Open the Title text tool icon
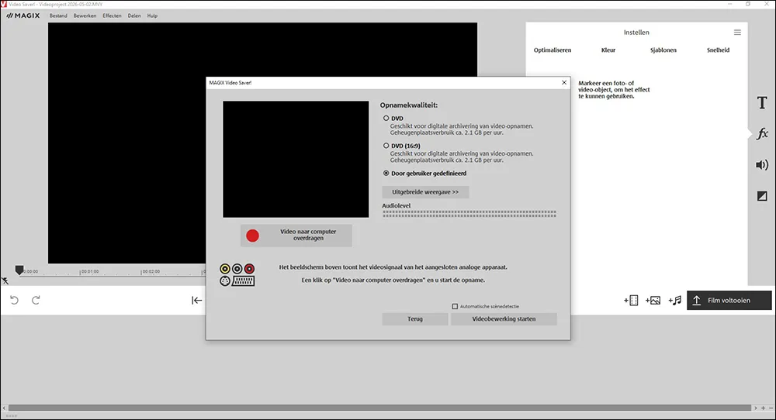This screenshot has height=420, width=776. click(762, 103)
